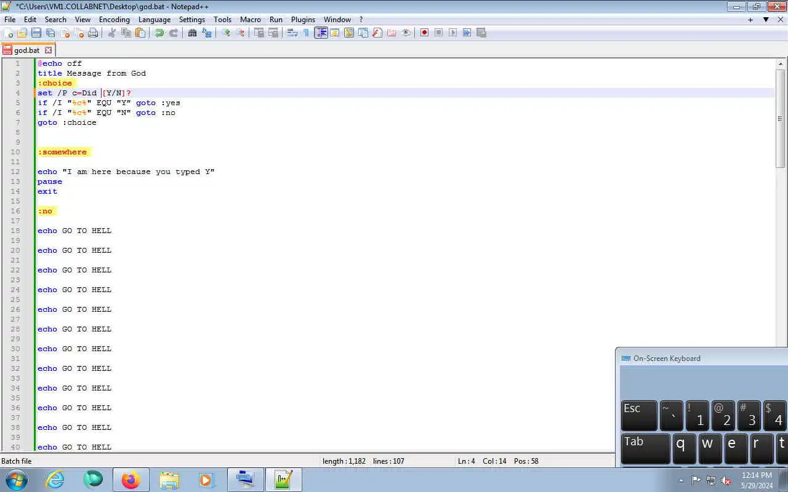Open User Defined Language dialog icon

tap(335, 33)
